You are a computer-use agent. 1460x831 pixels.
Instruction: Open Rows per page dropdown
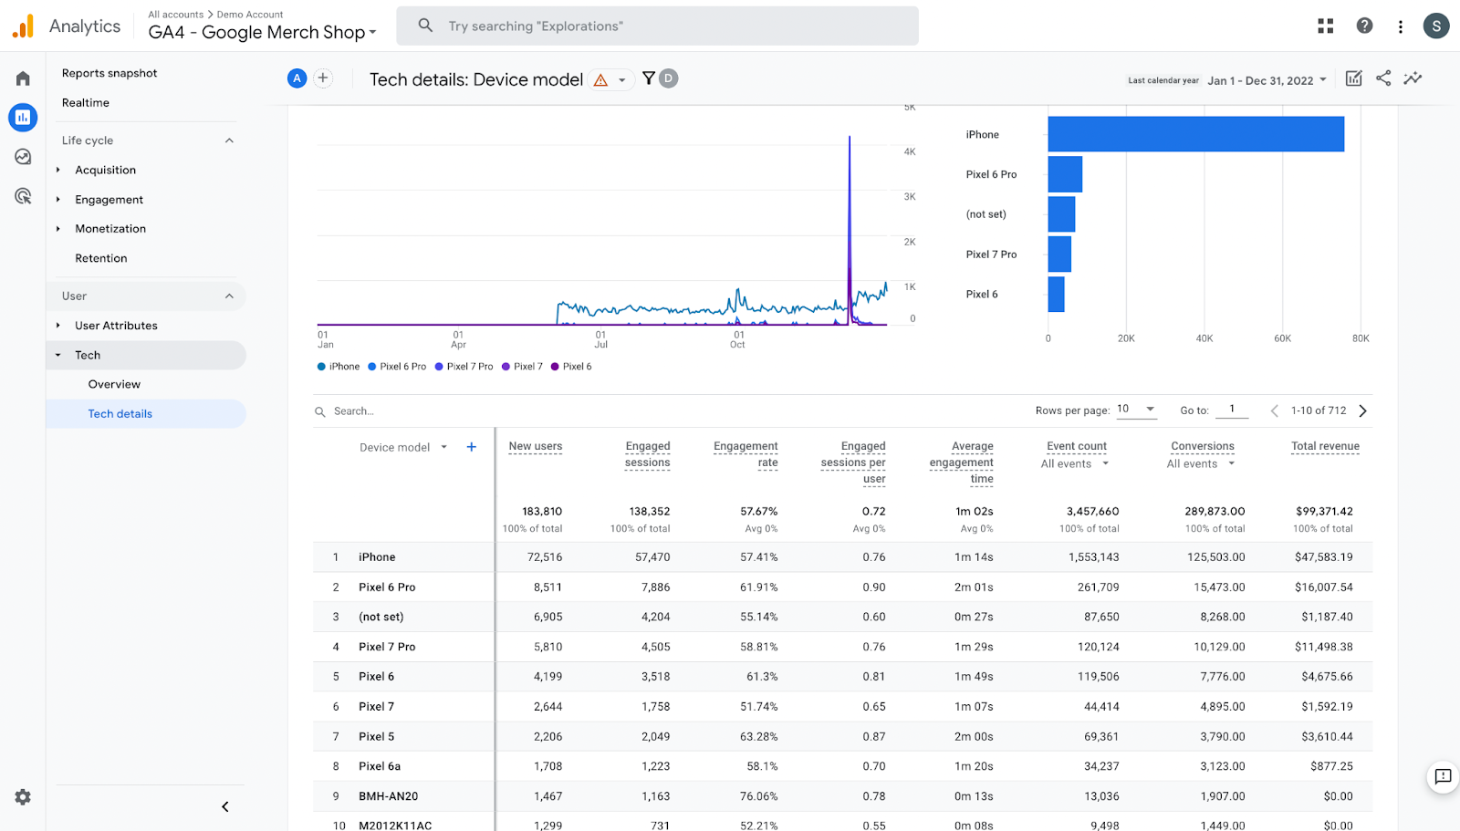click(1136, 410)
